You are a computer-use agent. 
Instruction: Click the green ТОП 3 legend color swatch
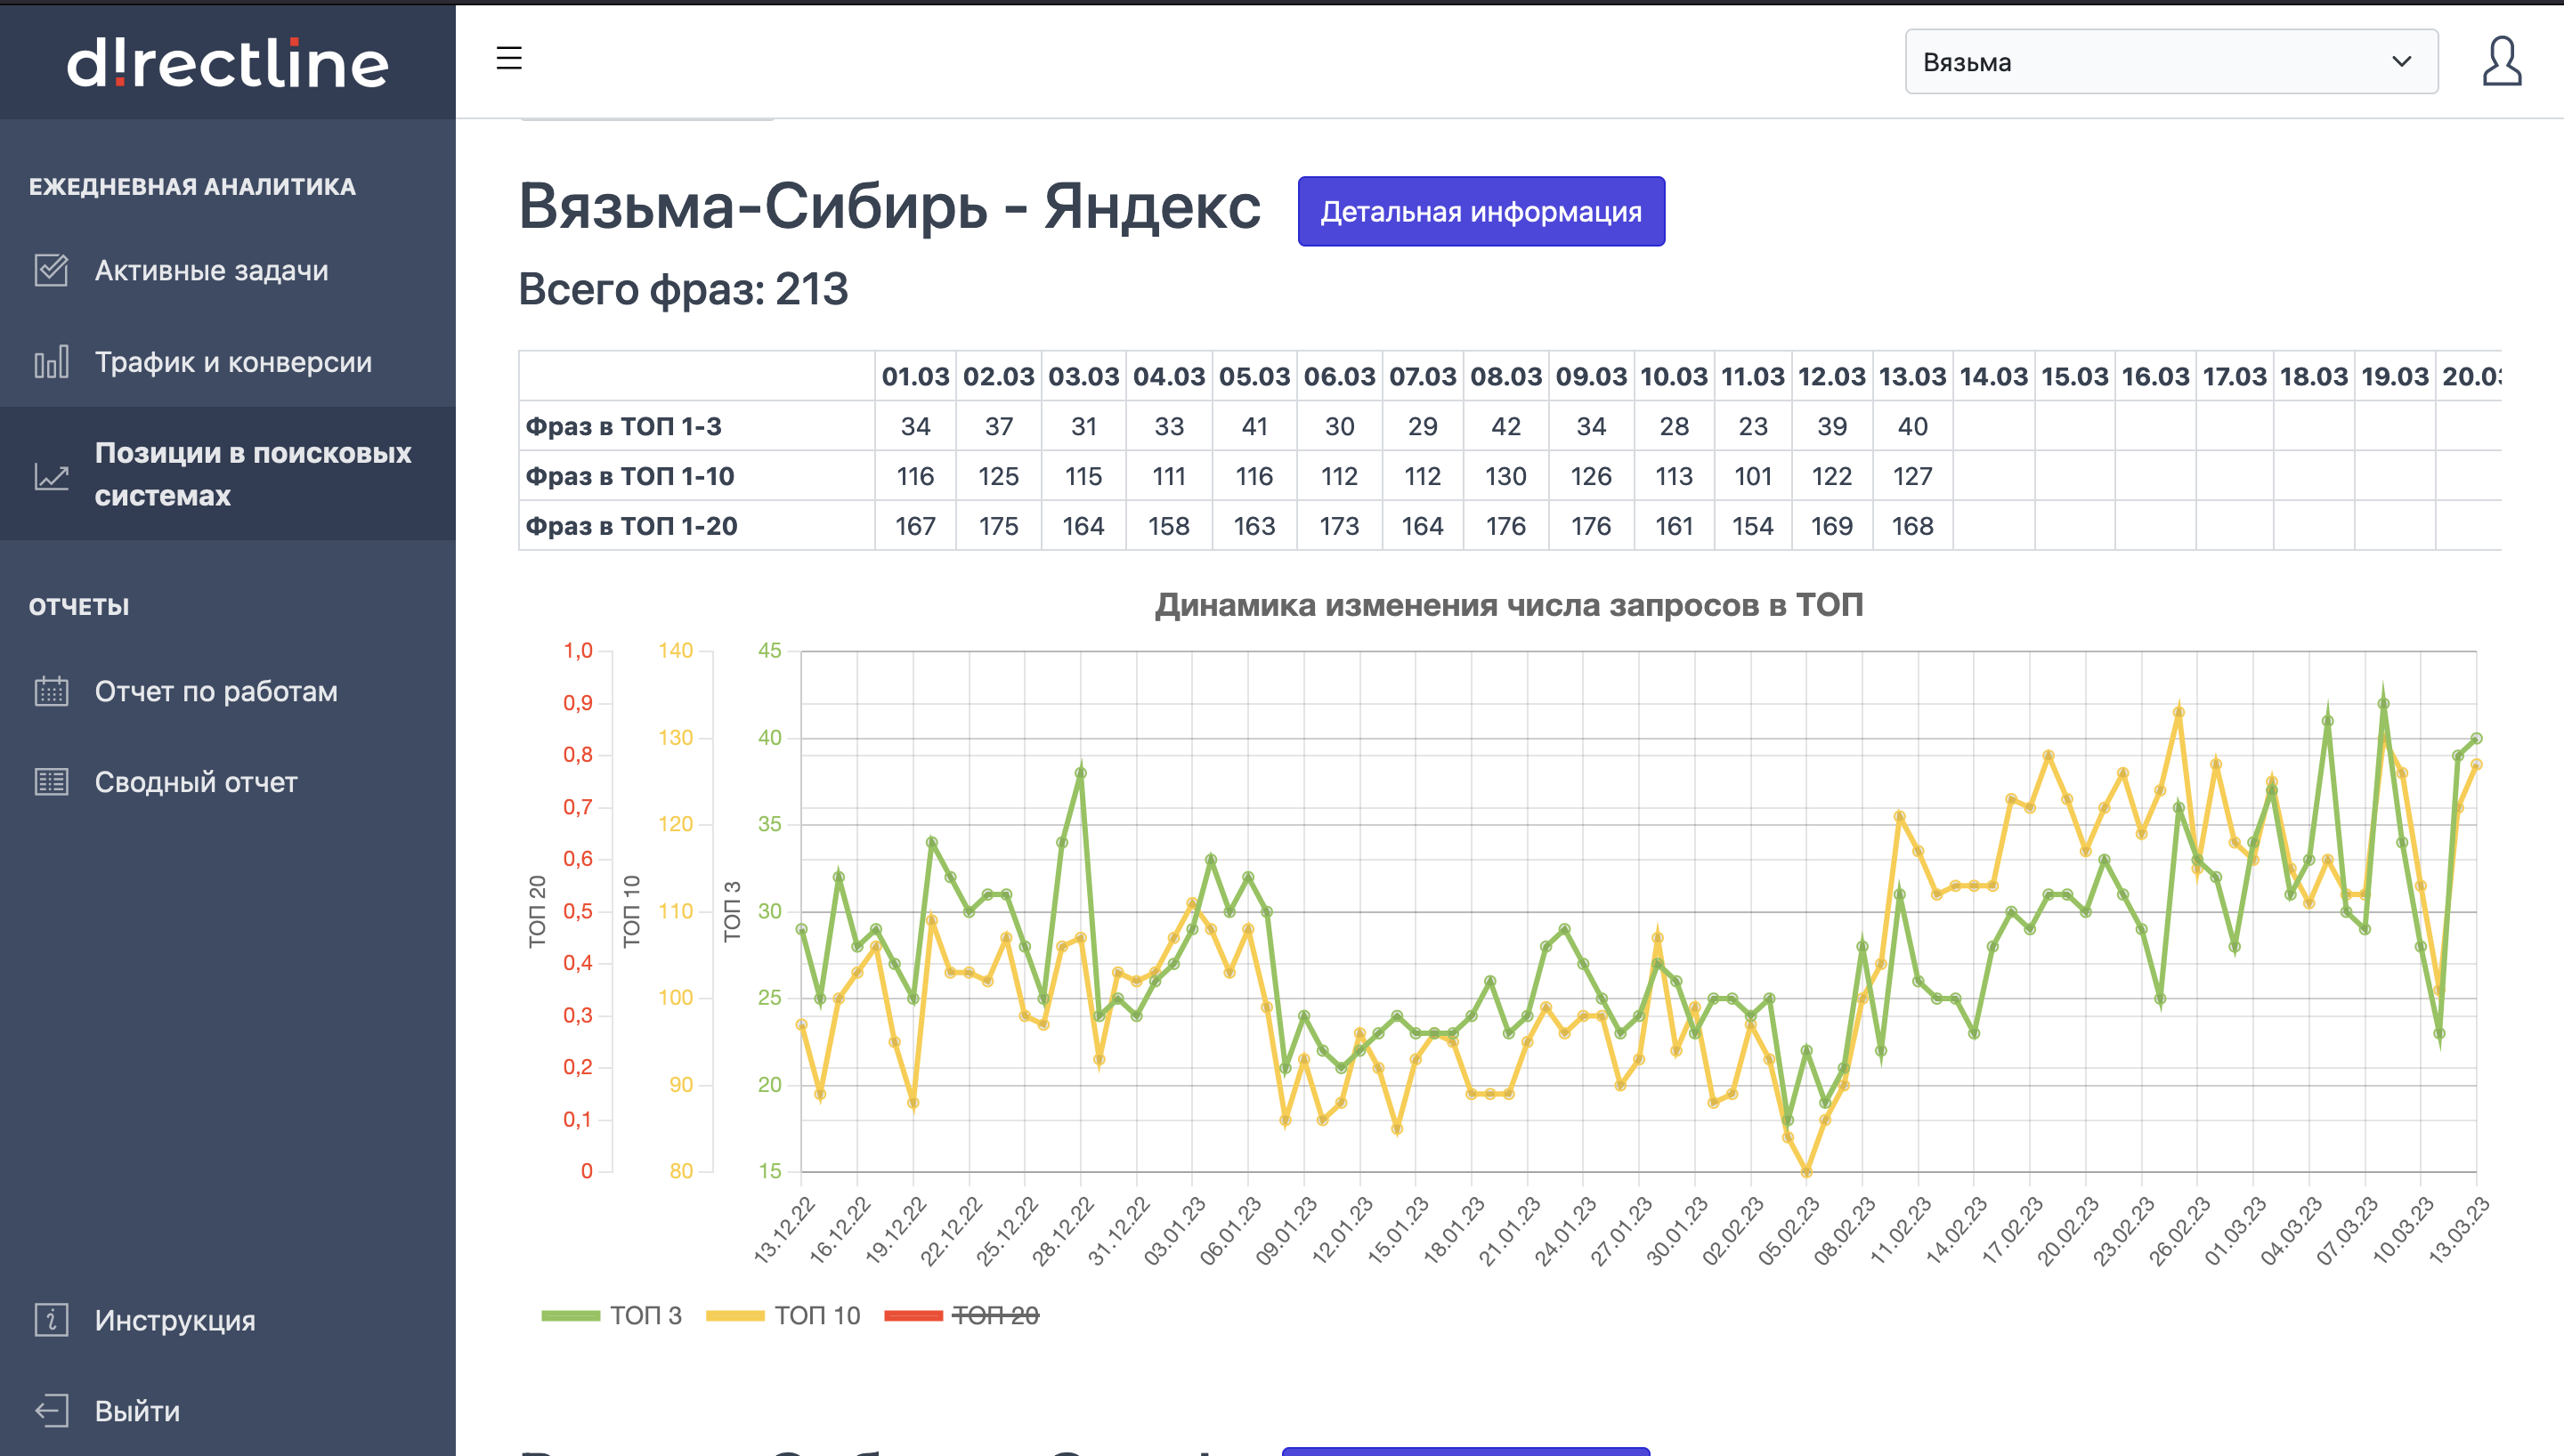tap(570, 1315)
